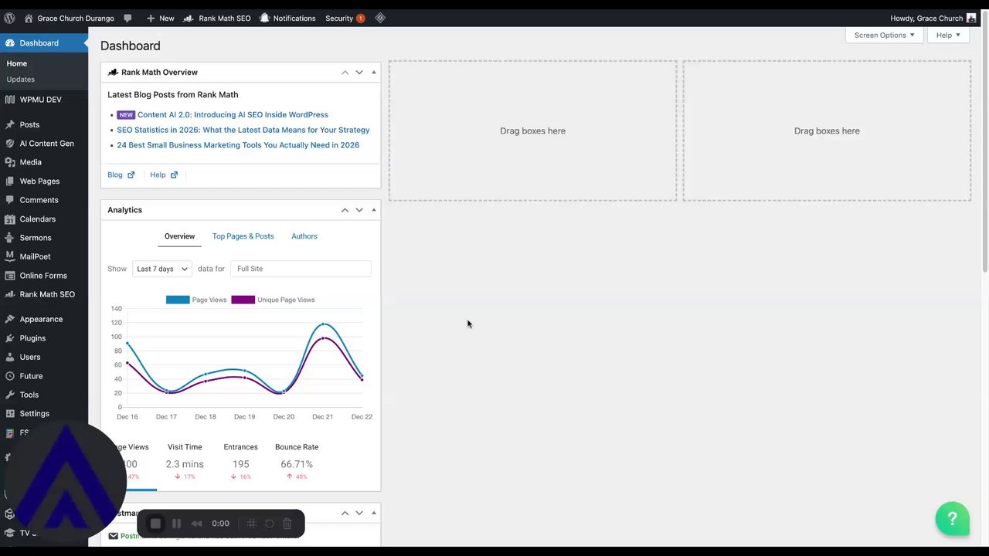Click the external link icon beside Blog
Image resolution: width=989 pixels, height=556 pixels.
131,175
